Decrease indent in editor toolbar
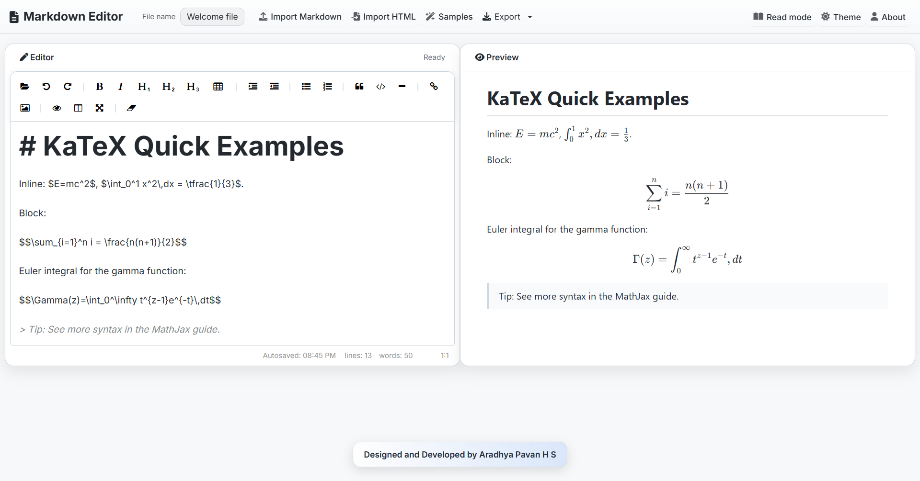This screenshot has height=481, width=920. pos(274,87)
